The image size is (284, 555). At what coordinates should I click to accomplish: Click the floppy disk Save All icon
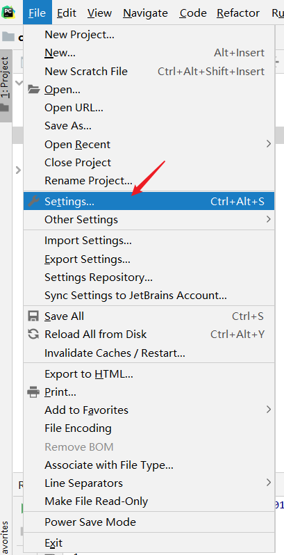33,316
